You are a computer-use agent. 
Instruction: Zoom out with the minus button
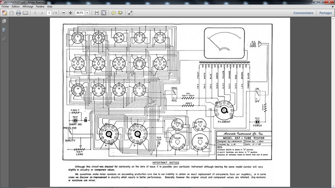point(64,13)
